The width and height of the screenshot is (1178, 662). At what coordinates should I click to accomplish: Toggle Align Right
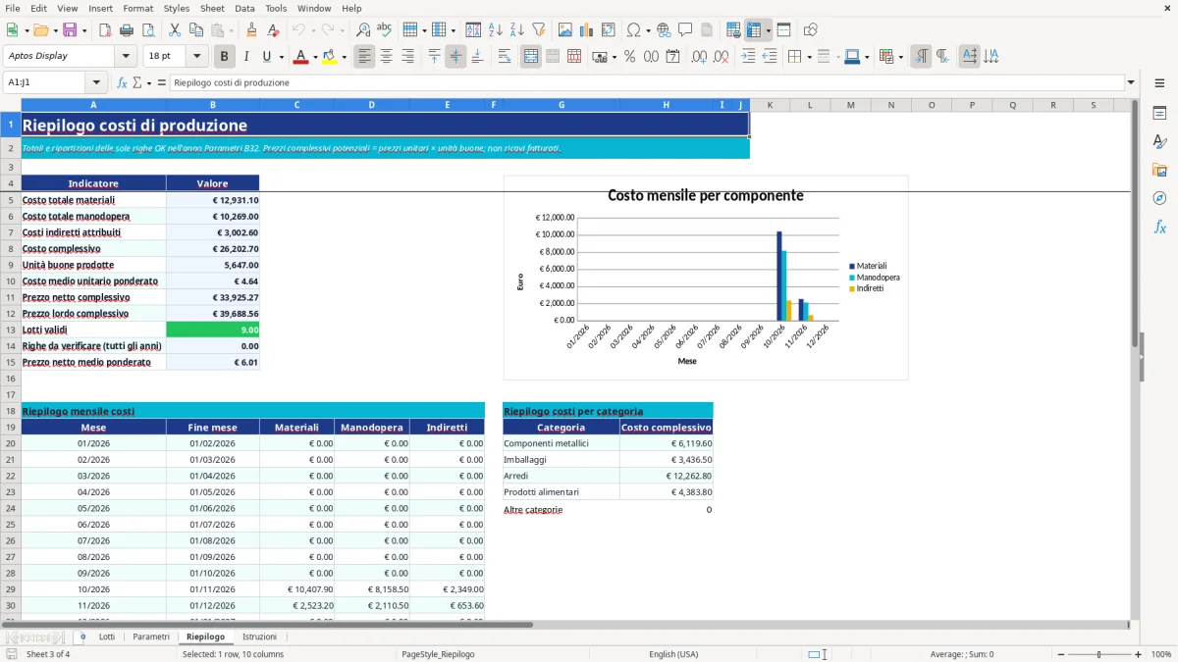click(408, 57)
